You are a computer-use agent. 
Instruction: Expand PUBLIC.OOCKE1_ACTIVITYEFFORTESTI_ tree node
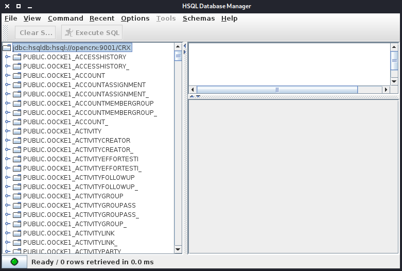8,168
